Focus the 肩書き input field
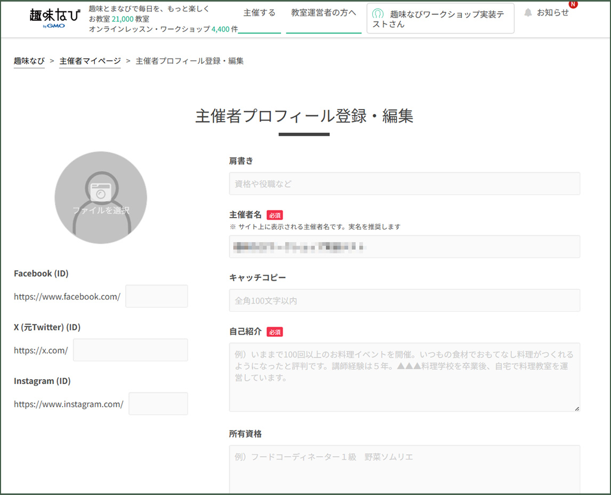The width and height of the screenshot is (611, 495). tap(404, 183)
